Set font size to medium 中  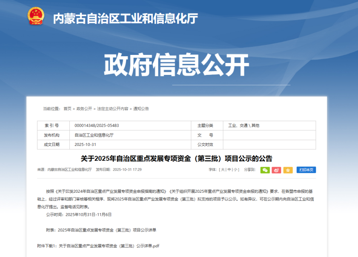[x=229, y=170]
